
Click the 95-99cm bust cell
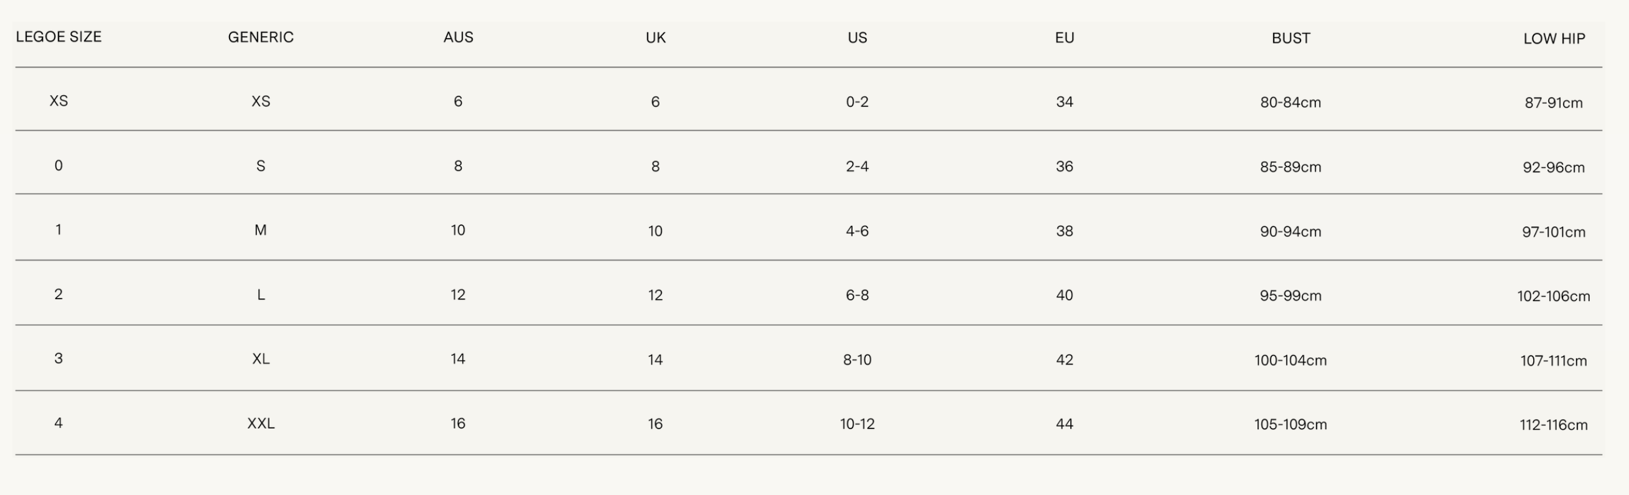coord(1290,296)
